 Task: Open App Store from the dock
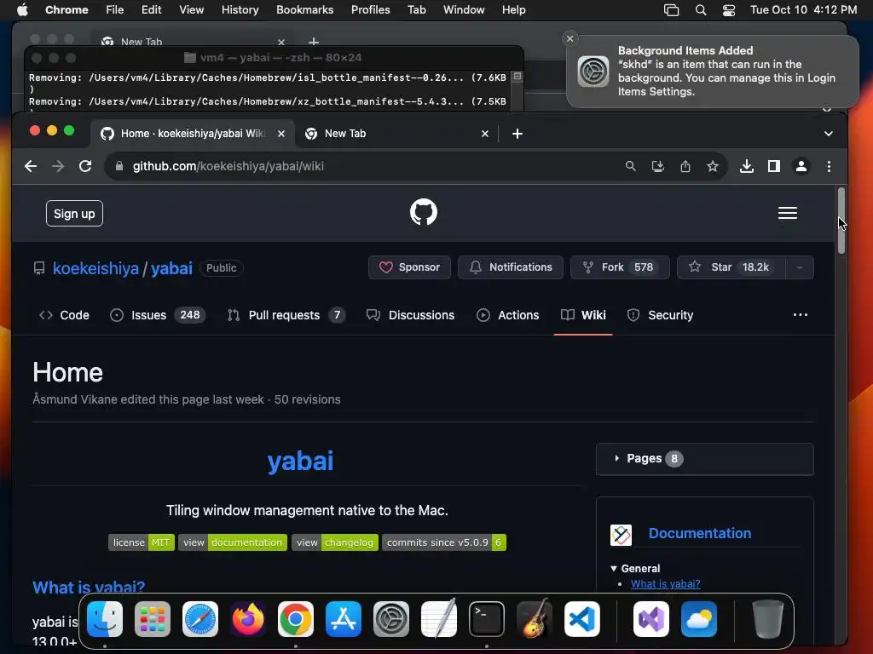pyautogui.click(x=344, y=619)
